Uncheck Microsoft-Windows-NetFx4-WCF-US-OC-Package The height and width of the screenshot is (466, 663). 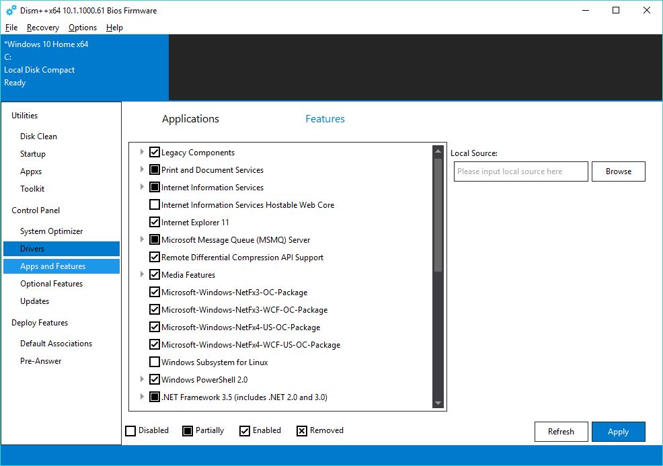click(x=155, y=345)
